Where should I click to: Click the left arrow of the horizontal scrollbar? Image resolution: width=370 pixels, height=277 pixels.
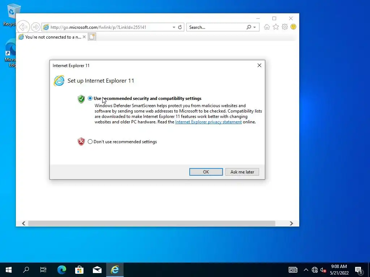click(23, 223)
